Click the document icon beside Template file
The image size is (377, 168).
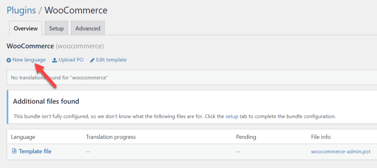point(14,151)
